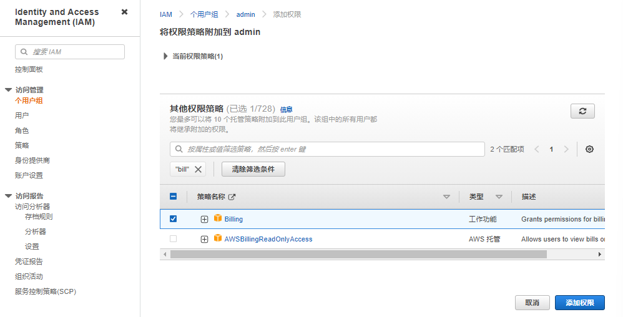The width and height of the screenshot is (623, 317).
Task: Click the 添加权限 button
Action: pyautogui.click(x=579, y=303)
